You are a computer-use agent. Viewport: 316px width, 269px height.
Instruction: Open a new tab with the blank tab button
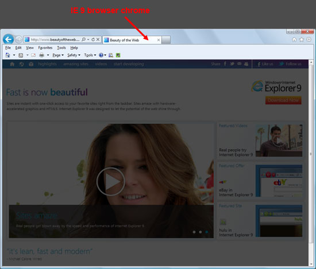166,40
